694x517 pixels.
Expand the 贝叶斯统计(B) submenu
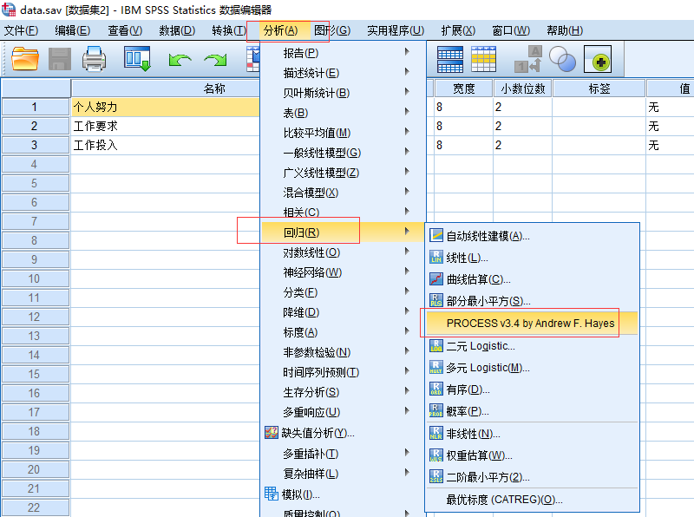point(343,93)
